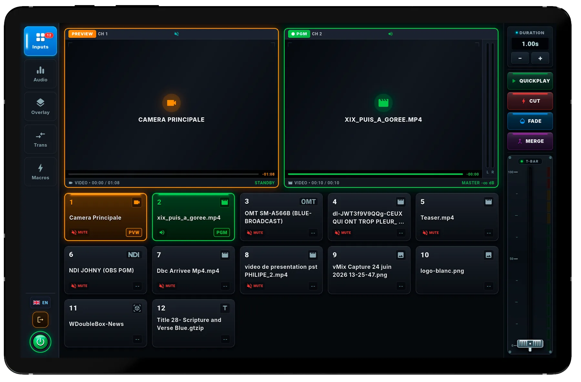Toggle audio on xix_puis_a_goree.mp4 input
This screenshot has width=581, height=382.
pos(162,232)
